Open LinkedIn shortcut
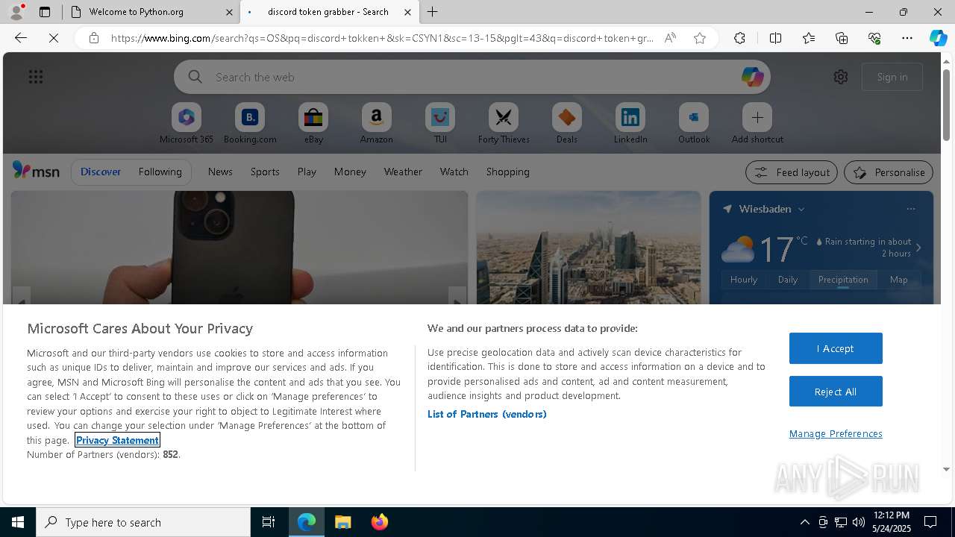The image size is (955, 537). tap(630, 124)
